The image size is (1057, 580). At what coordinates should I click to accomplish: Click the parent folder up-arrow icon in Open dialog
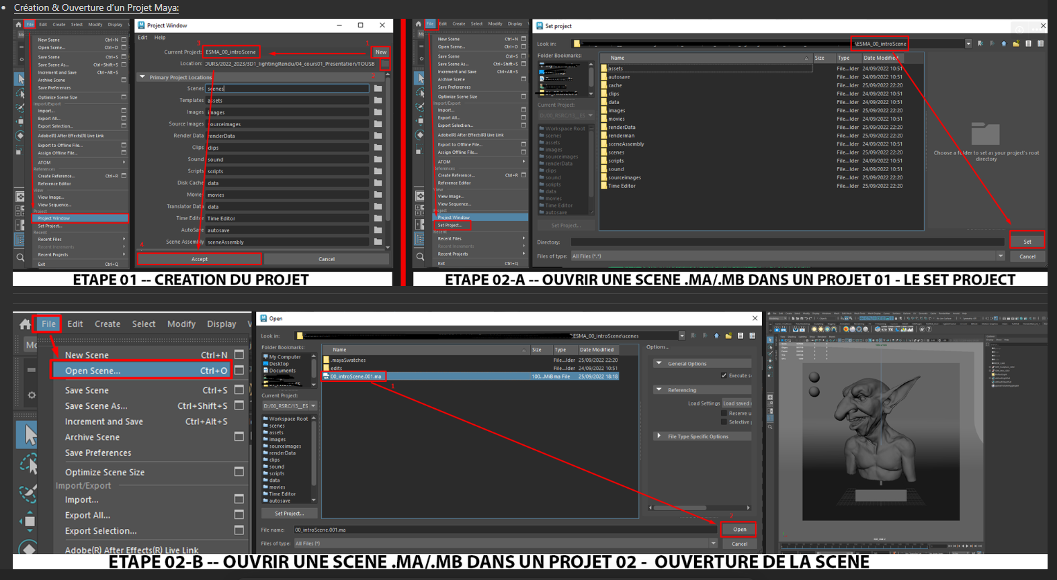tap(716, 336)
